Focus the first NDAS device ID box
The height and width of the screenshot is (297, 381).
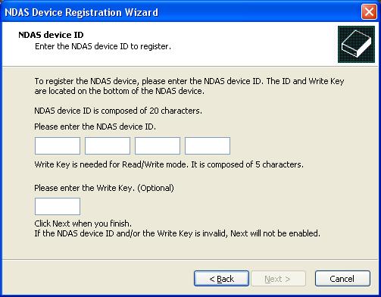(x=58, y=145)
